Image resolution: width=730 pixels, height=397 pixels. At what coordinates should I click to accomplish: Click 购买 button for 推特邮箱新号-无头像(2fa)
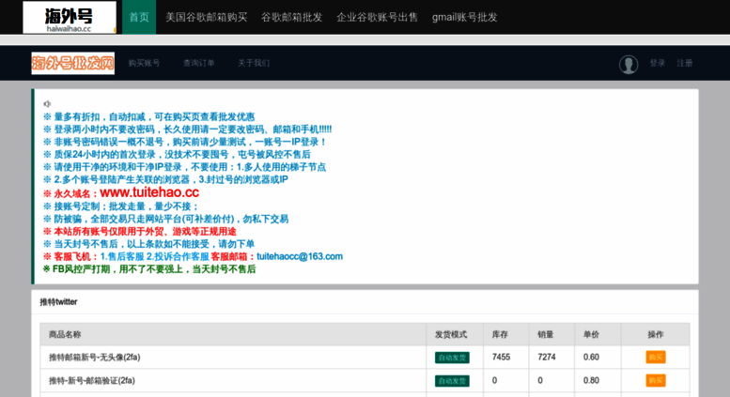click(x=656, y=357)
